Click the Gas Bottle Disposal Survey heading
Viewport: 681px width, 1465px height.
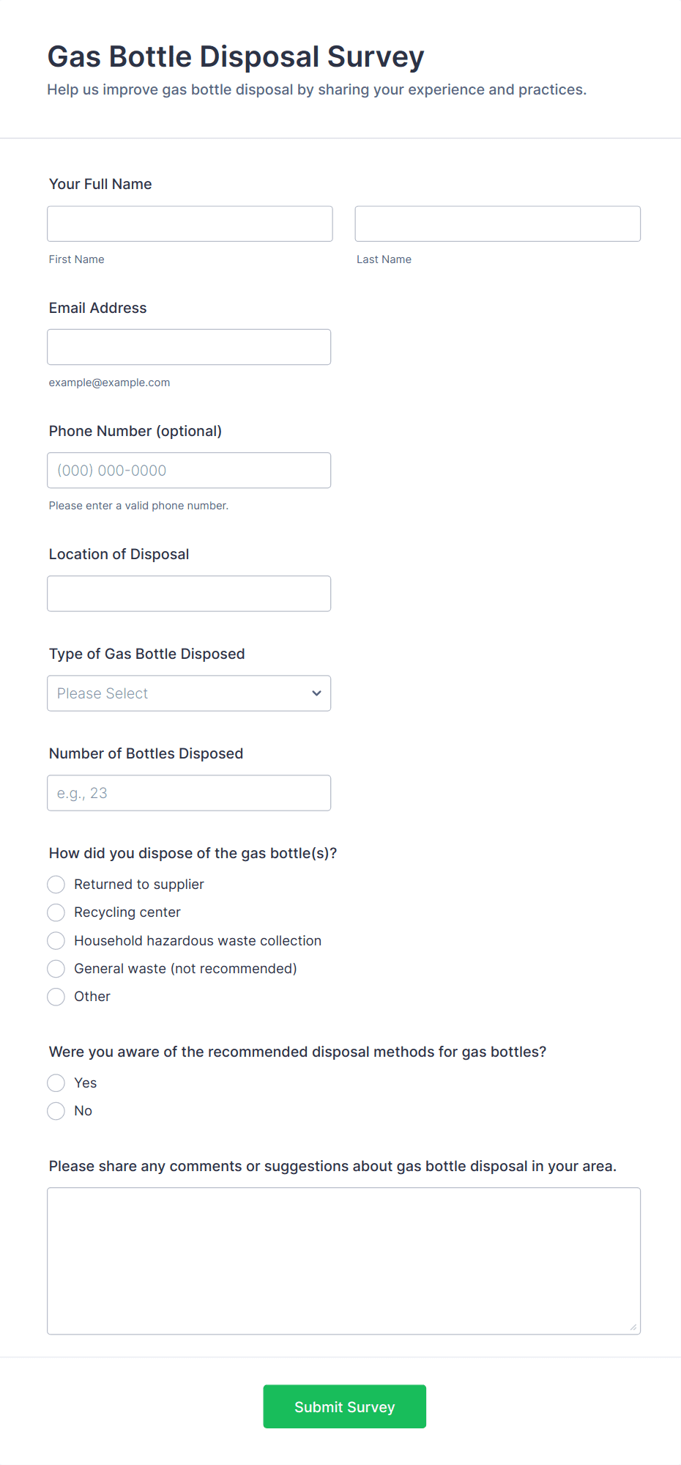pyautogui.click(x=236, y=56)
